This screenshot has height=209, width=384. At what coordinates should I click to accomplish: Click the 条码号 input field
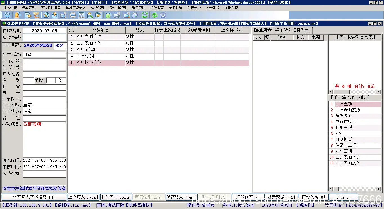(44, 61)
